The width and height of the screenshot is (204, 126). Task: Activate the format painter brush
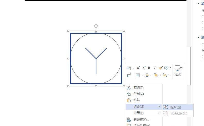tap(161, 68)
